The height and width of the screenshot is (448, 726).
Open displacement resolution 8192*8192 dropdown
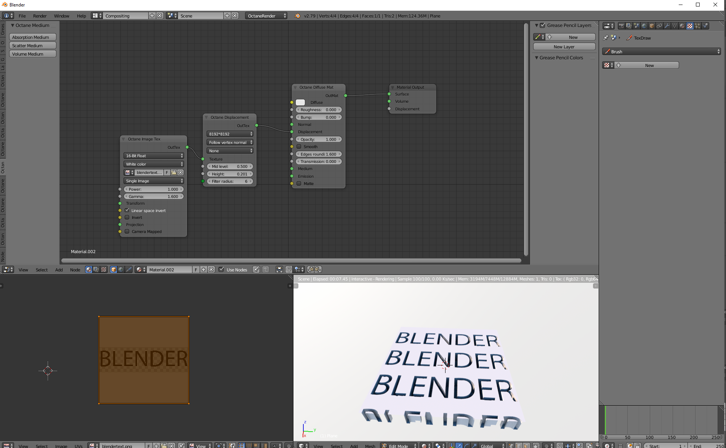tap(230, 134)
